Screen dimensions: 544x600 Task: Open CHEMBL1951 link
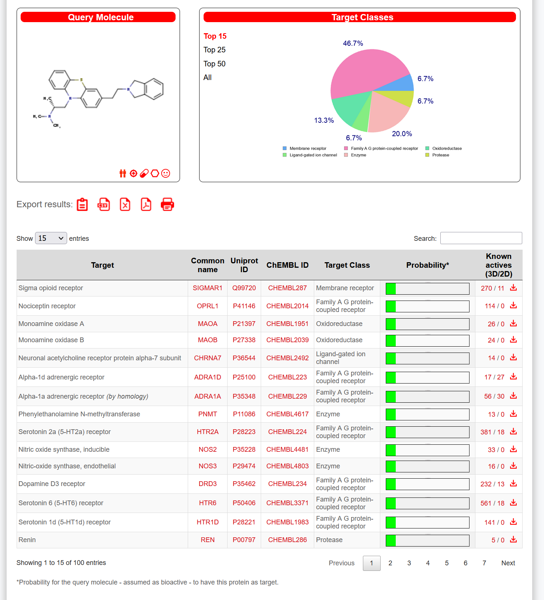(287, 324)
